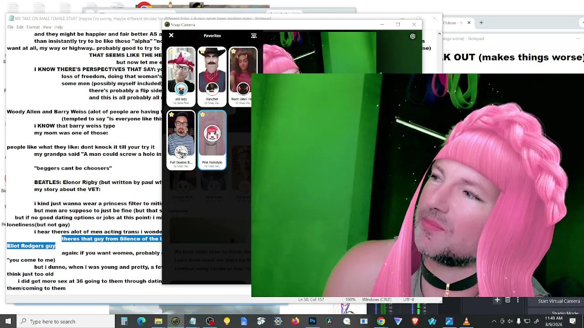Click the UTF-8 encoding status in Notepad
Image resolution: width=584 pixels, height=328 pixels.
coord(408,300)
